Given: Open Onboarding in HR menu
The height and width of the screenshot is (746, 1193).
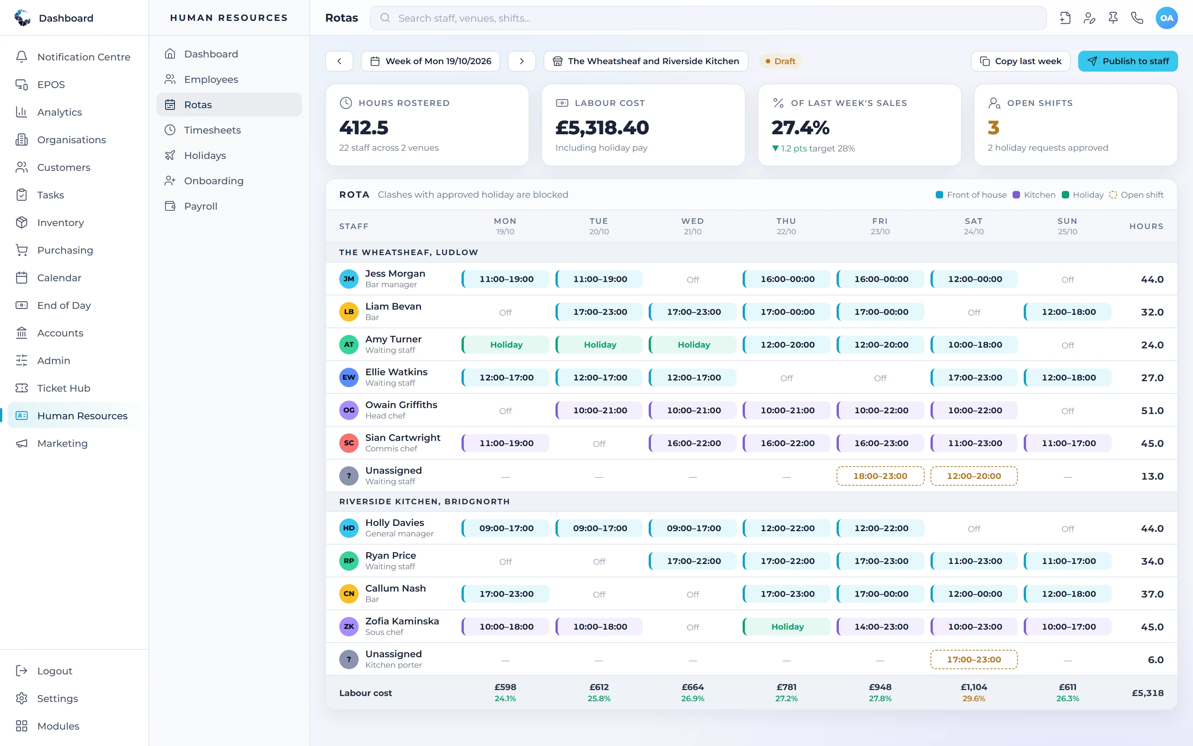Looking at the screenshot, I should tap(229, 181).
